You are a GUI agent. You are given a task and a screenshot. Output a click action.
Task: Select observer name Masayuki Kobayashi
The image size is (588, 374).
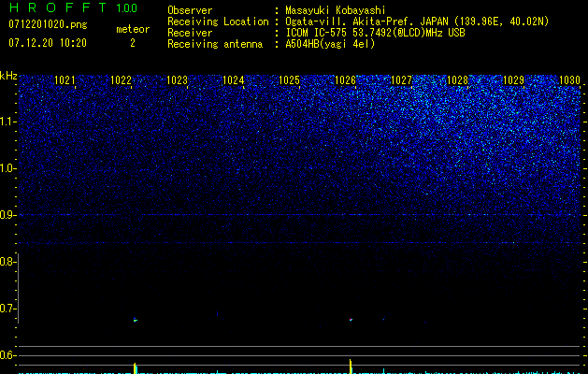coord(336,10)
